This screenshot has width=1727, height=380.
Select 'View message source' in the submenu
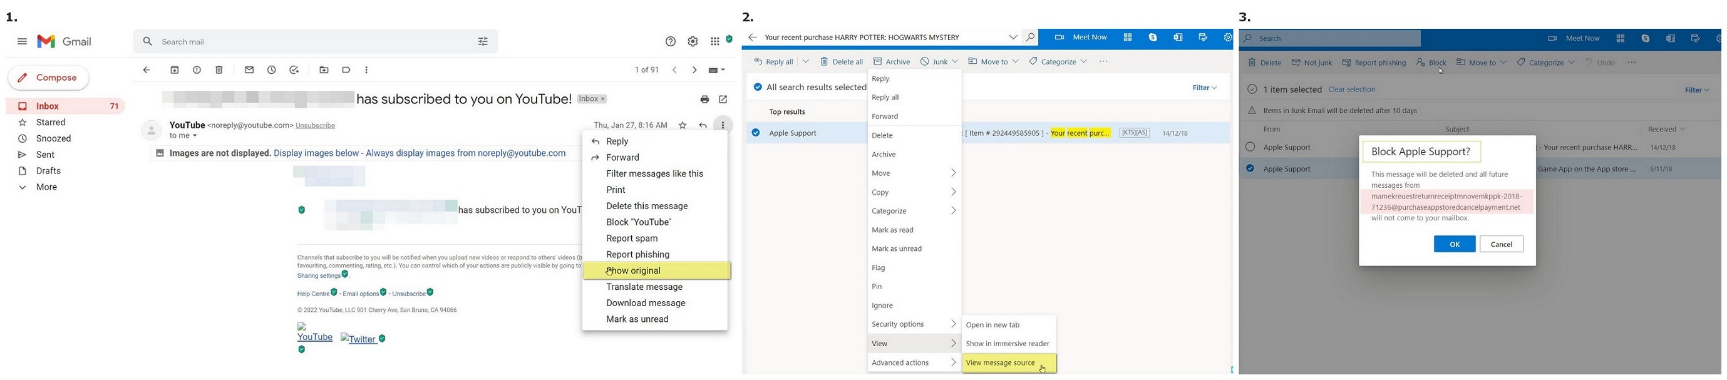click(x=1000, y=363)
